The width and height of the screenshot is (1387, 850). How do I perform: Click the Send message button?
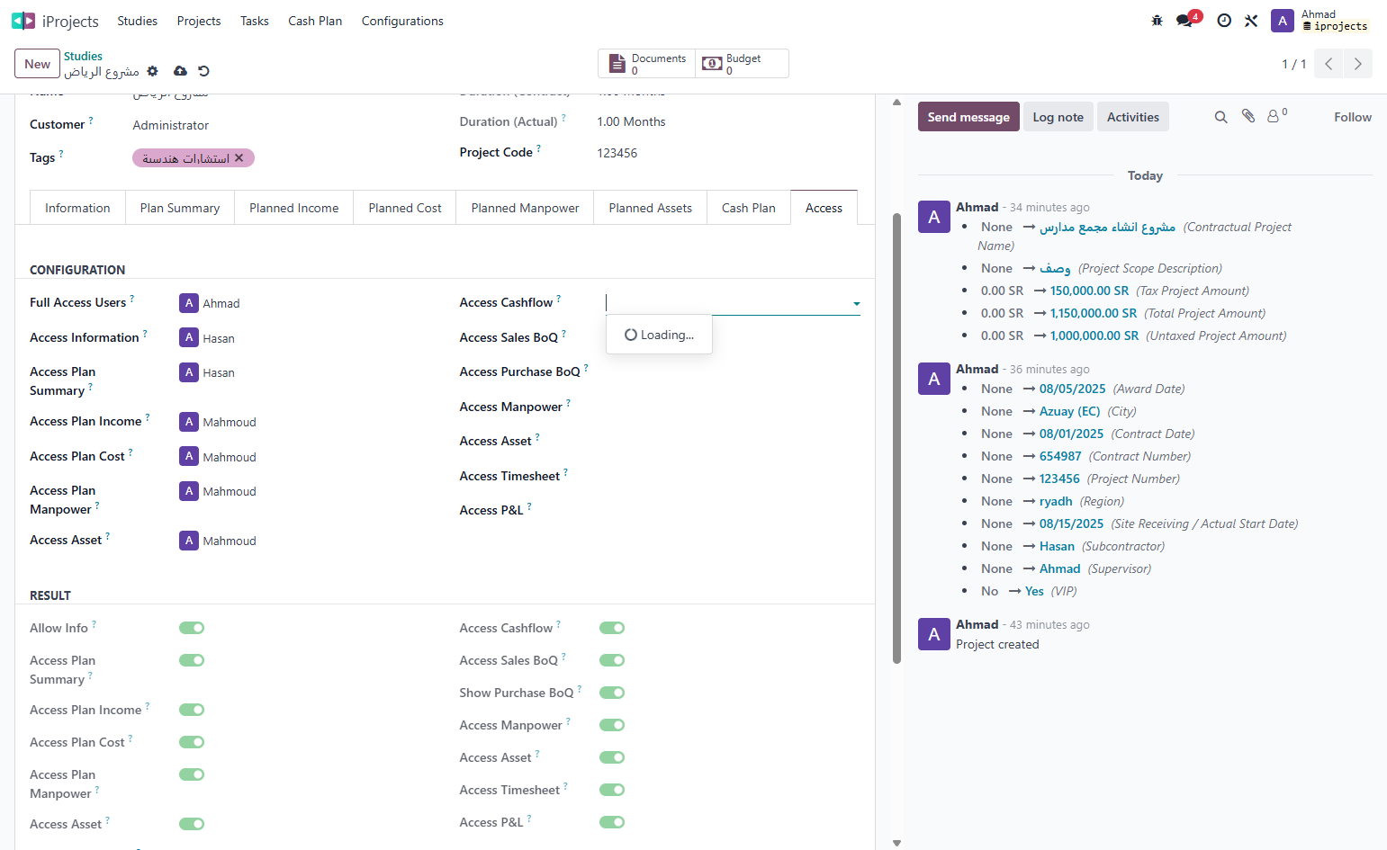click(968, 117)
